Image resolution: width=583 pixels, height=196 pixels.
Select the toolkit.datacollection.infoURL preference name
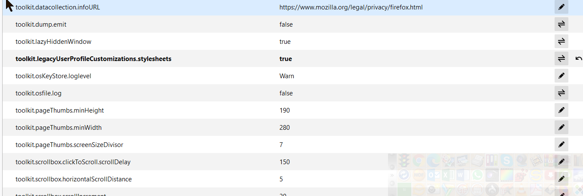coord(58,7)
